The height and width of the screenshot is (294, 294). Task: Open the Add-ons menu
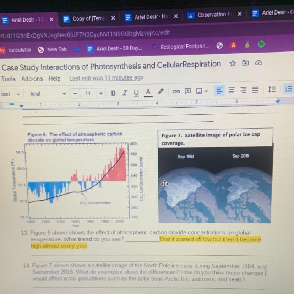tap(32, 79)
